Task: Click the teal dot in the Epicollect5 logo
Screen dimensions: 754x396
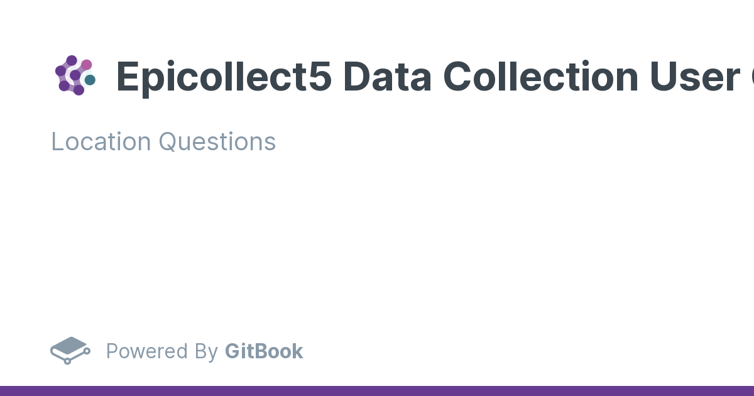Action: pyautogui.click(x=90, y=80)
